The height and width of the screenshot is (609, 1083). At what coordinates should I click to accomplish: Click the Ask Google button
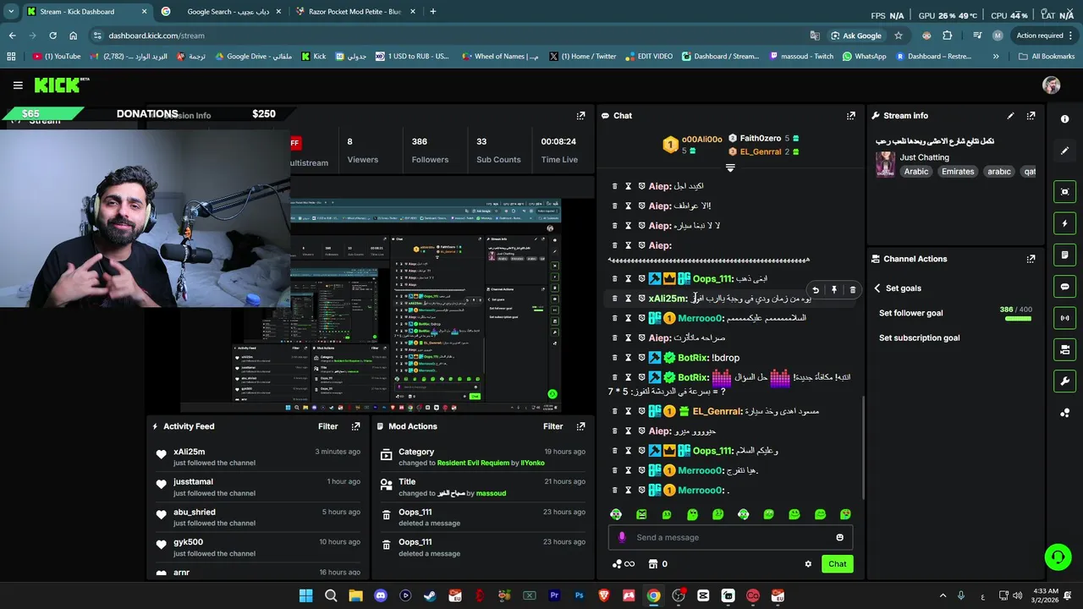point(855,36)
